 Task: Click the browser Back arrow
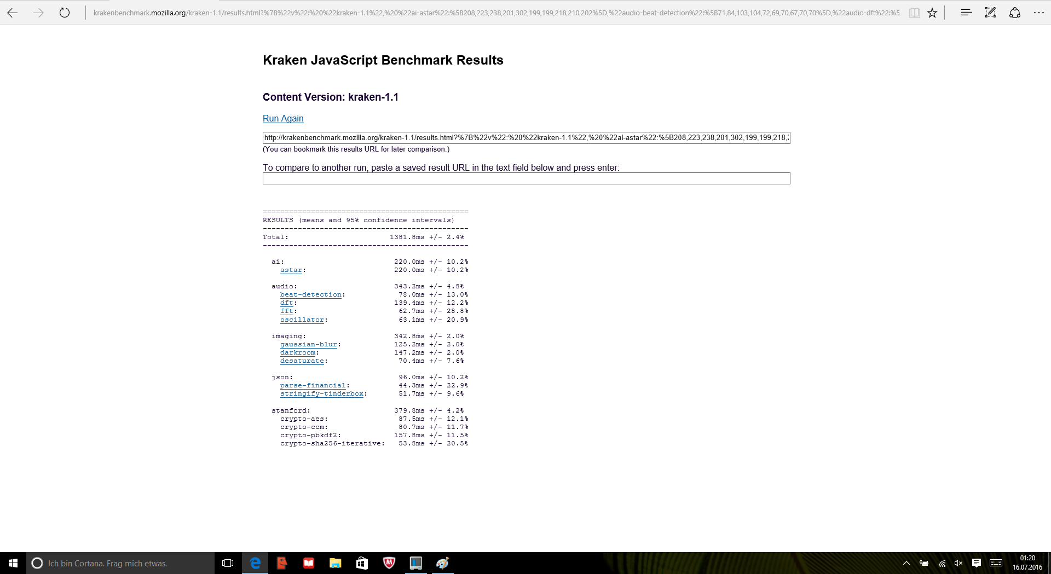12,13
